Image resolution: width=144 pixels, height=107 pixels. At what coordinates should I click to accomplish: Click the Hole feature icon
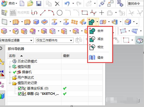click(x=36, y=22)
